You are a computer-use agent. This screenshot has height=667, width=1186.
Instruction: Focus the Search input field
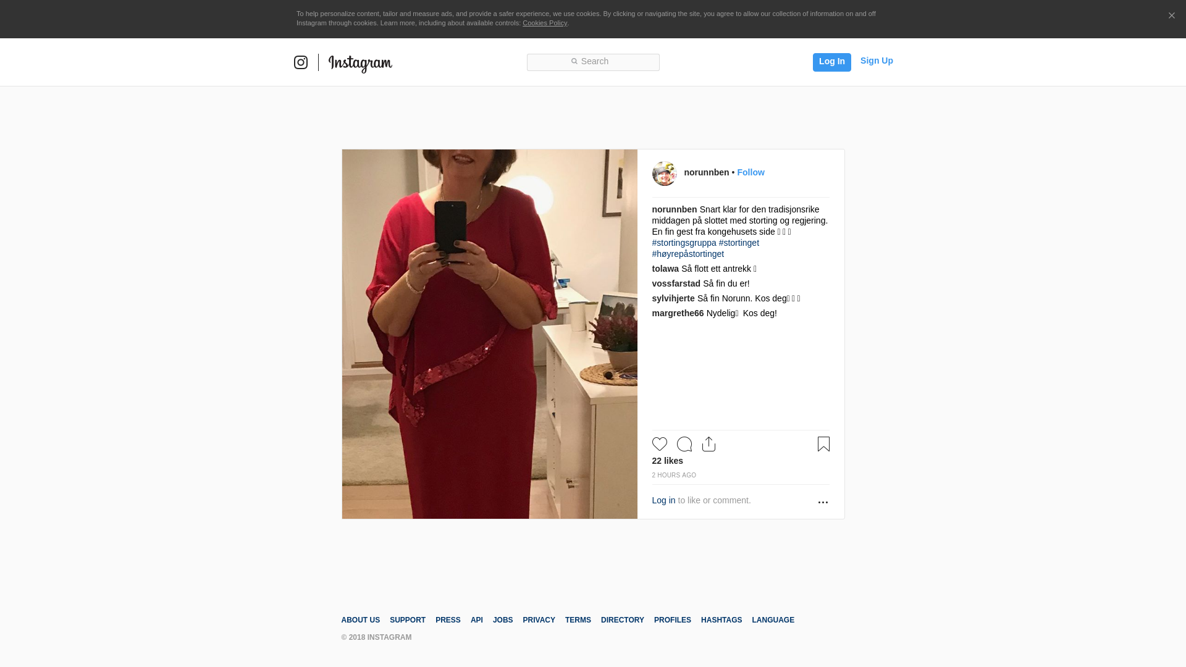pos(593,62)
